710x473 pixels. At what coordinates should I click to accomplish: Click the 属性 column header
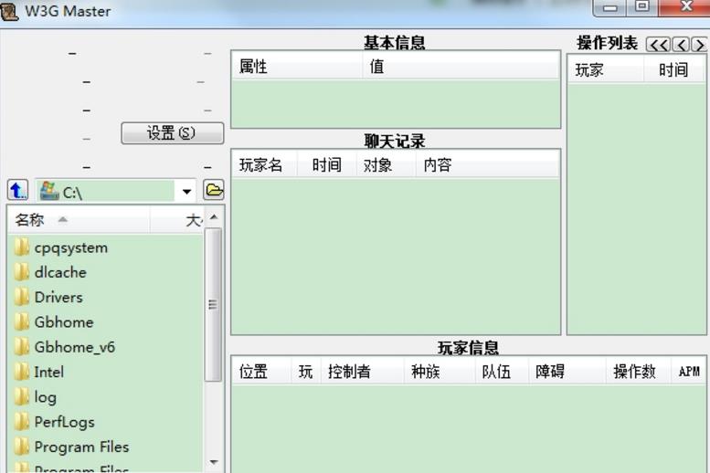(x=297, y=67)
